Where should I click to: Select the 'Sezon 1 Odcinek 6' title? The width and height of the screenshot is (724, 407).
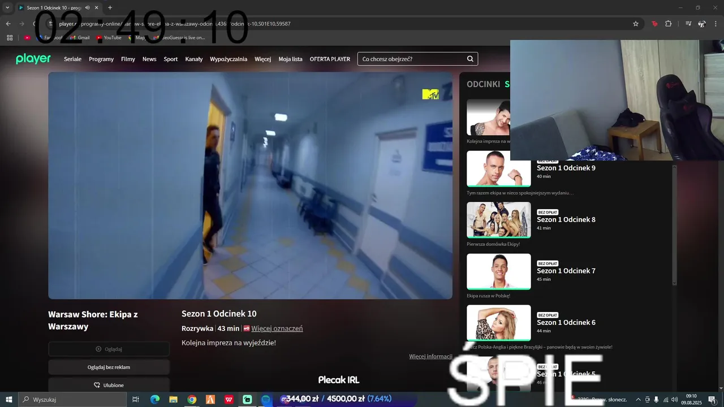(x=566, y=322)
